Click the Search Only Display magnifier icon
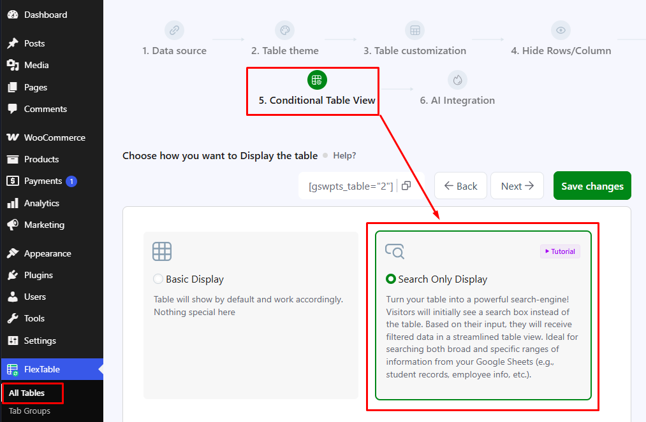 (395, 251)
